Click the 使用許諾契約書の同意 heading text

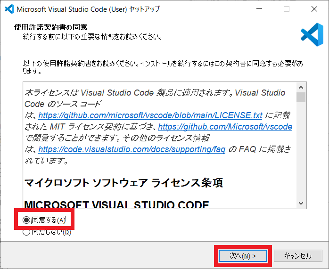coord(51,27)
